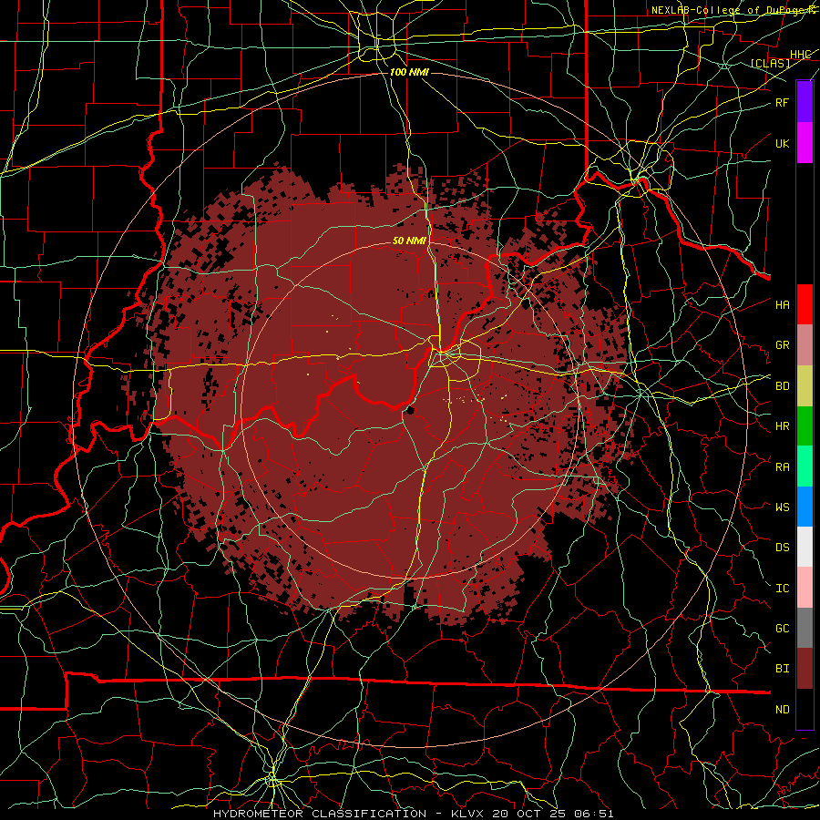Click the HHC product code text
820x820 pixels.
800,55
